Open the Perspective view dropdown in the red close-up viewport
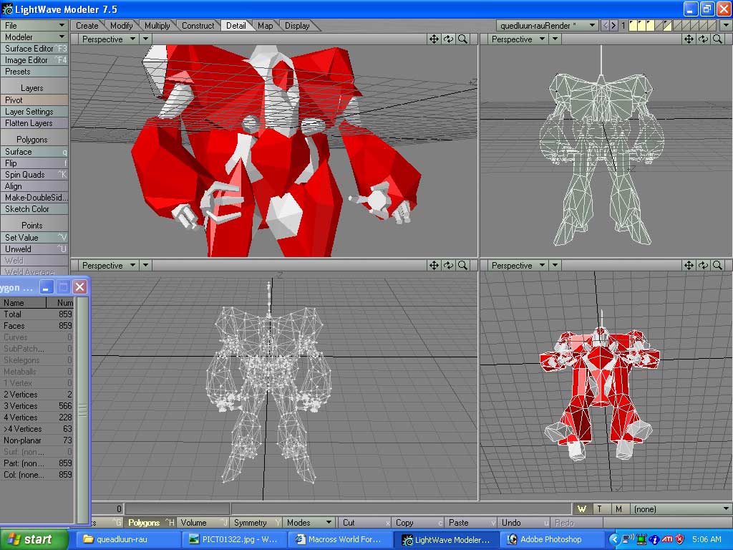This screenshot has height=550, width=733. click(x=108, y=39)
